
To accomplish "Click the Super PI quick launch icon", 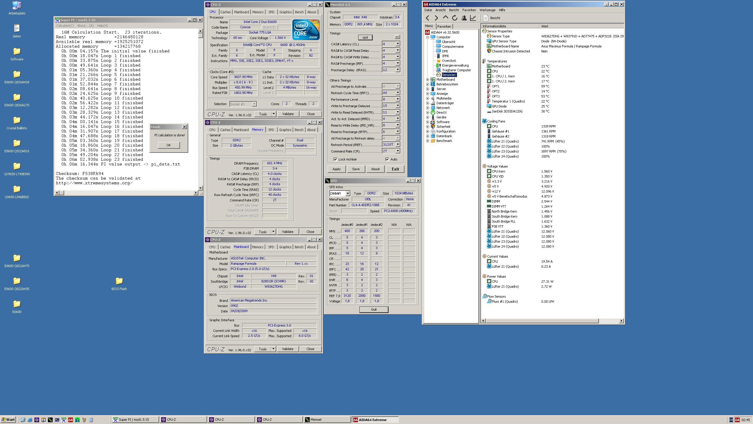I will (x=64, y=420).
